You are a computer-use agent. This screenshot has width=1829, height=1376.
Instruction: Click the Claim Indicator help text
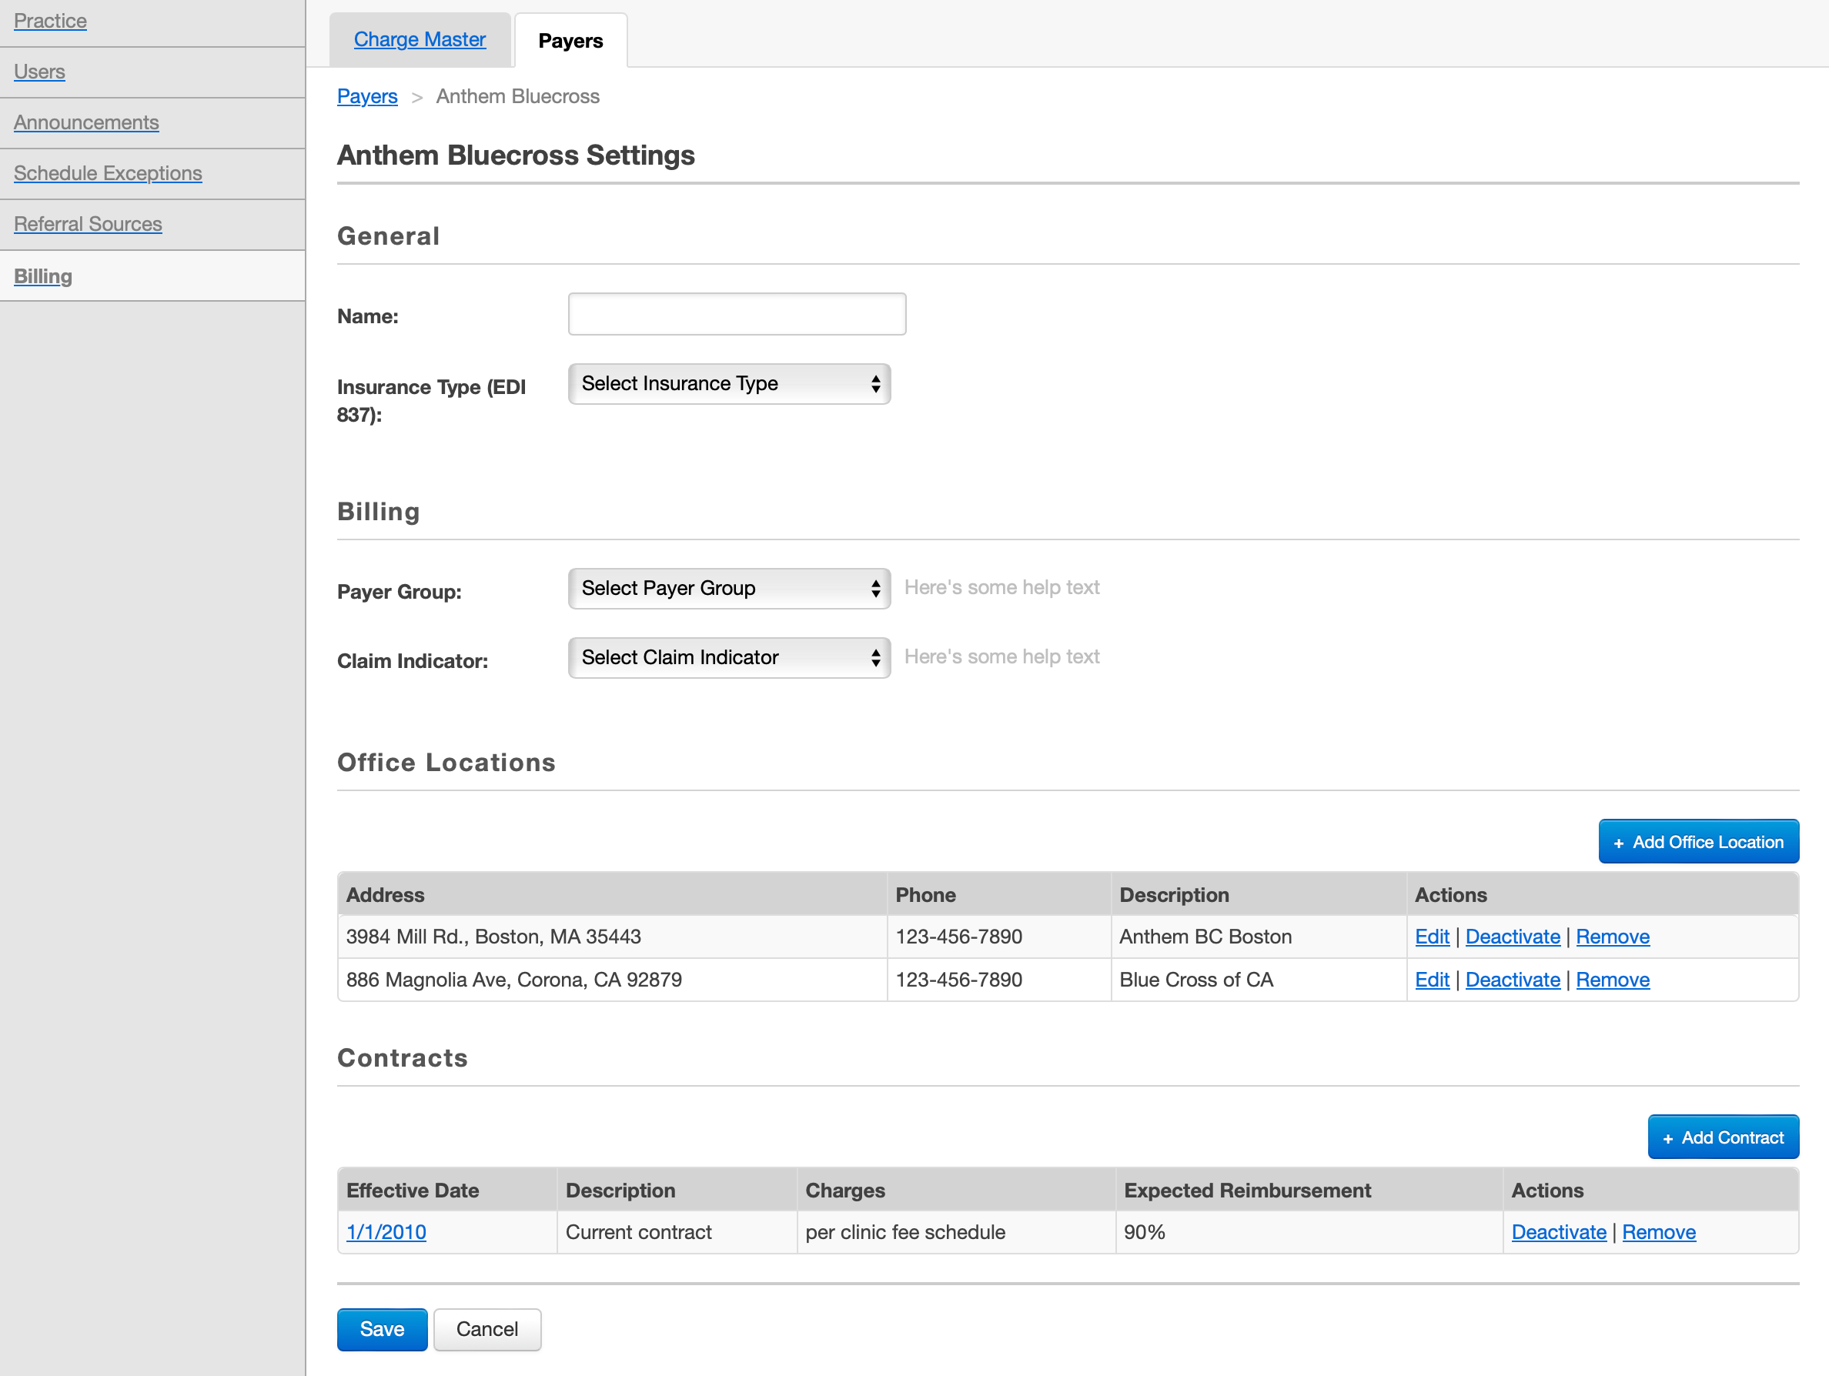click(1001, 657)
